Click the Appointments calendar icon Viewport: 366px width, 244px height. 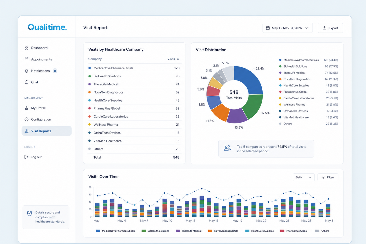[27, 59]
